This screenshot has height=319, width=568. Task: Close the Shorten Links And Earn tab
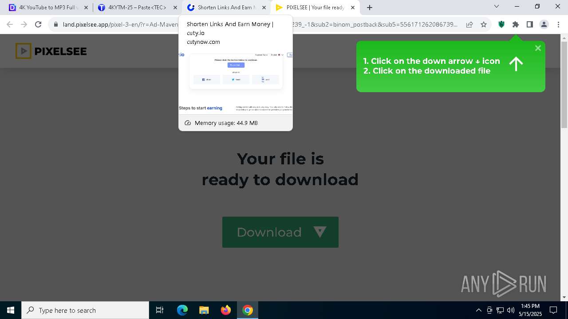(264, 8)
